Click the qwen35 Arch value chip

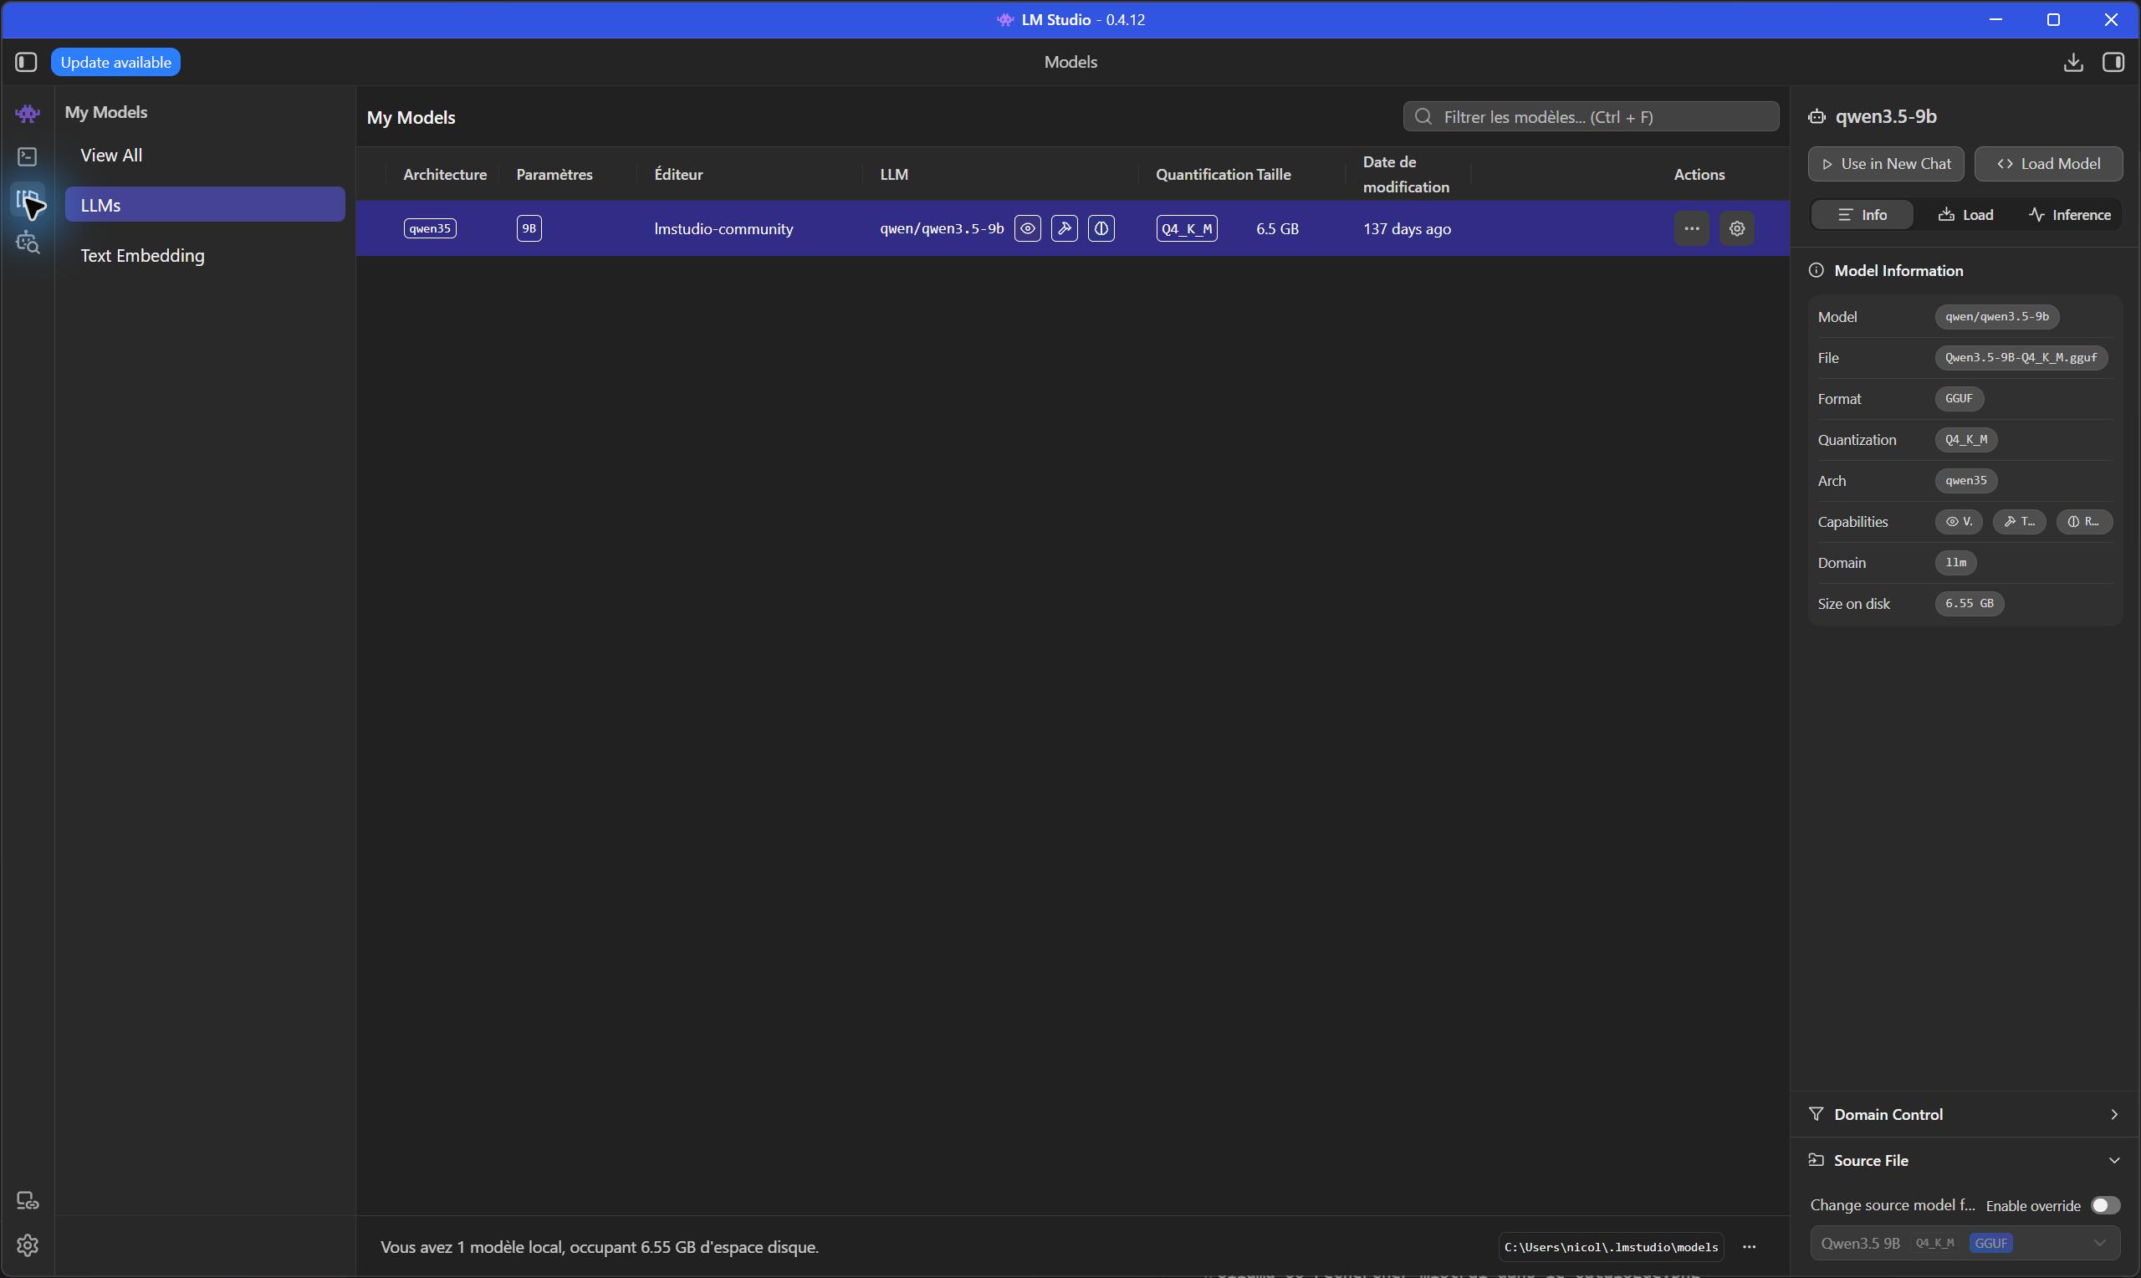(x=1966, y=481)
